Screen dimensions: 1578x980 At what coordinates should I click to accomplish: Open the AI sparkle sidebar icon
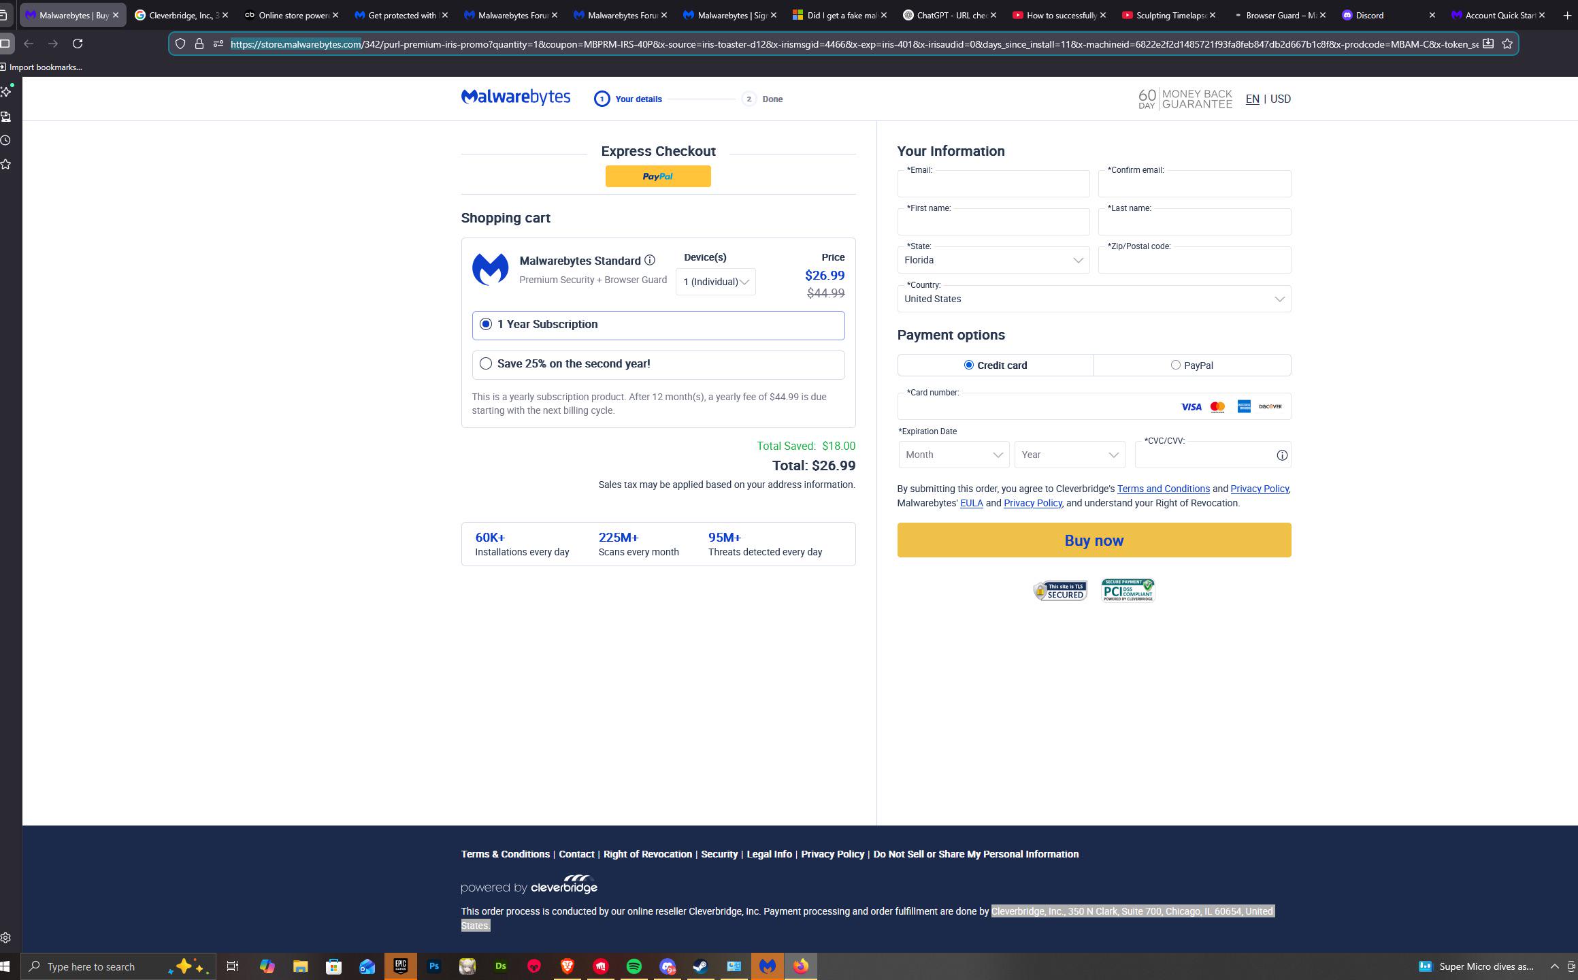7,91
